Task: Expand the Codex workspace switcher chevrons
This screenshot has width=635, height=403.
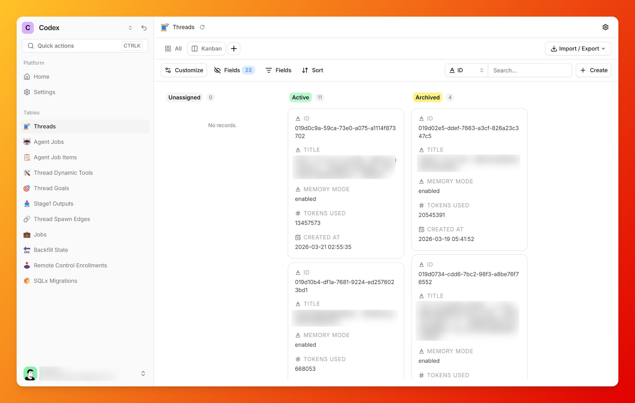Action: [x=130, y=28]
